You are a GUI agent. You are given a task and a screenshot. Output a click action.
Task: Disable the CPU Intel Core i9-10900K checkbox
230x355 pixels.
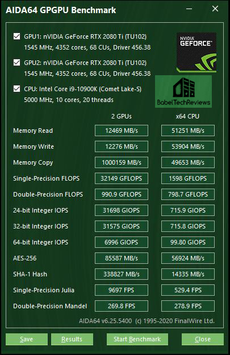[17, 89]
